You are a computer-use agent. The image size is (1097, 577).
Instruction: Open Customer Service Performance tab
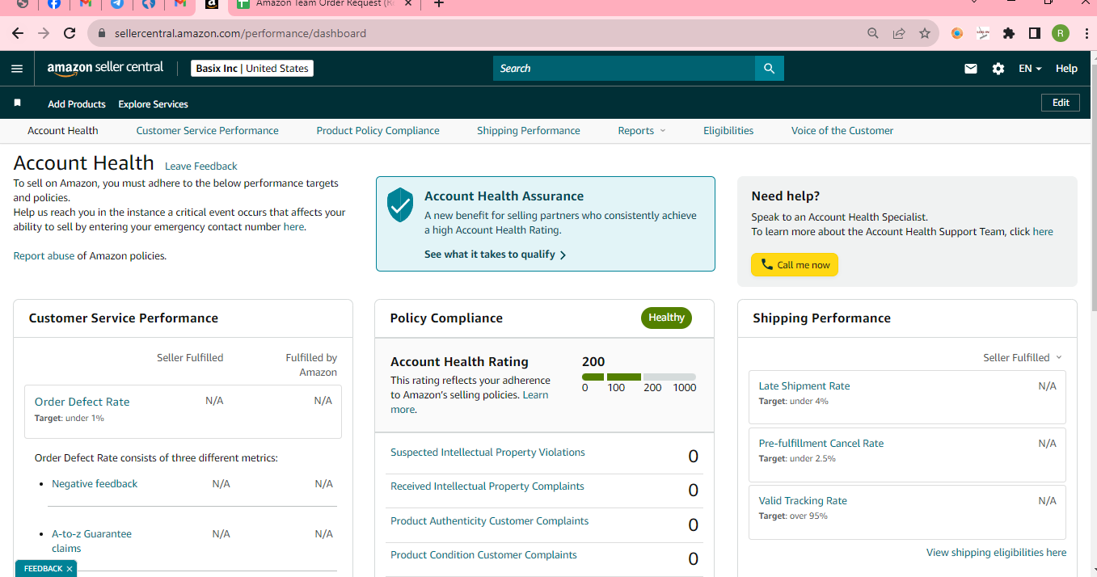point(207,131)
